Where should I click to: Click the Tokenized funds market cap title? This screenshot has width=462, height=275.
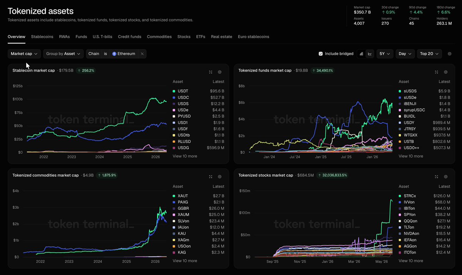(265, 71)
